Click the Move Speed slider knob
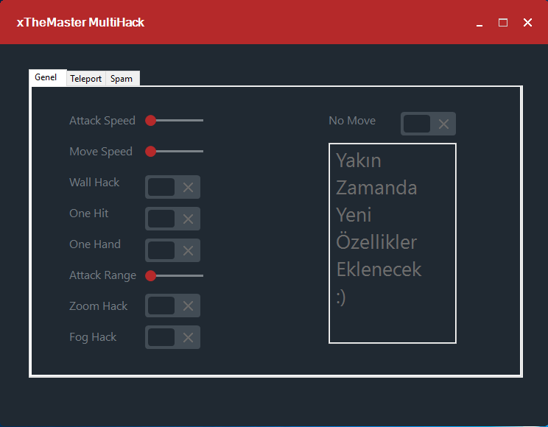Viewport: 548px width, 427px height. click(x=151, y=152)
